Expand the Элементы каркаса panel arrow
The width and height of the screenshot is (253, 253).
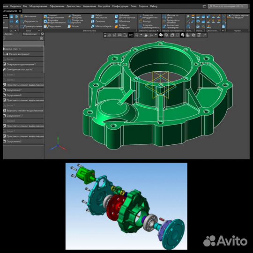coord(157,30)
